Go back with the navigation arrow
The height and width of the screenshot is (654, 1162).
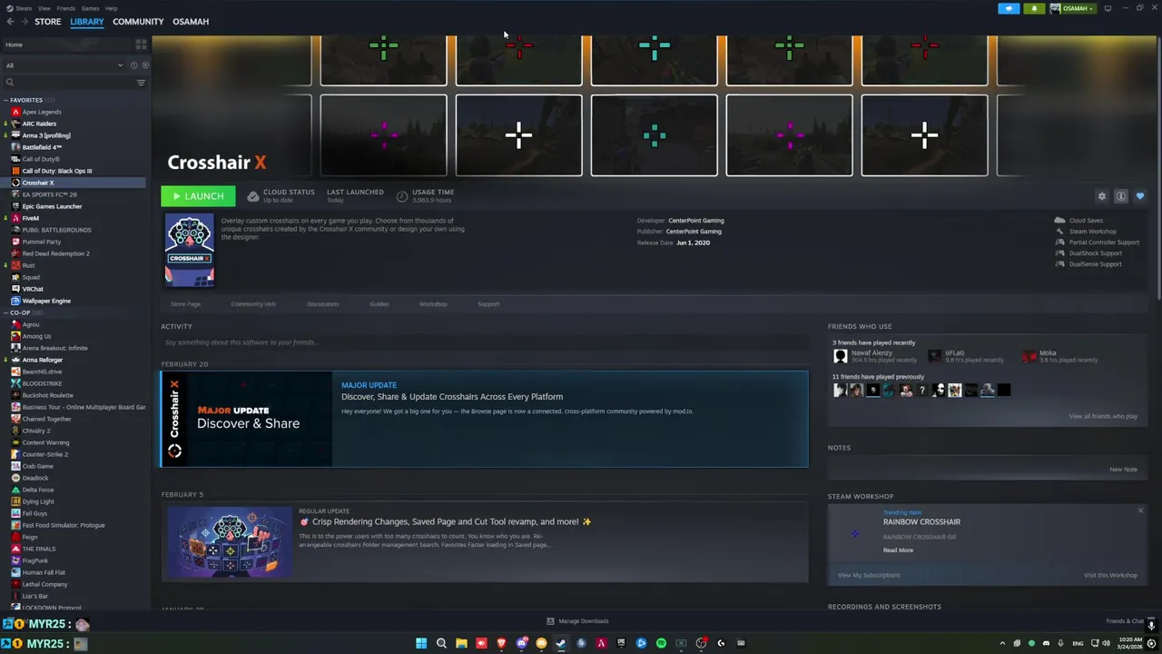11,22
